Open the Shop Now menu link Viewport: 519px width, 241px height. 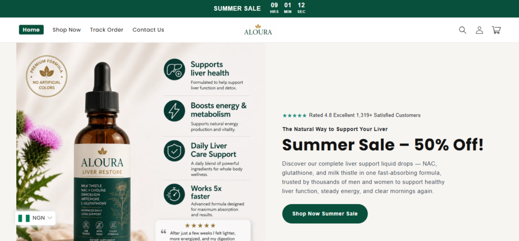pyautogui.click(x=66, y=30)
